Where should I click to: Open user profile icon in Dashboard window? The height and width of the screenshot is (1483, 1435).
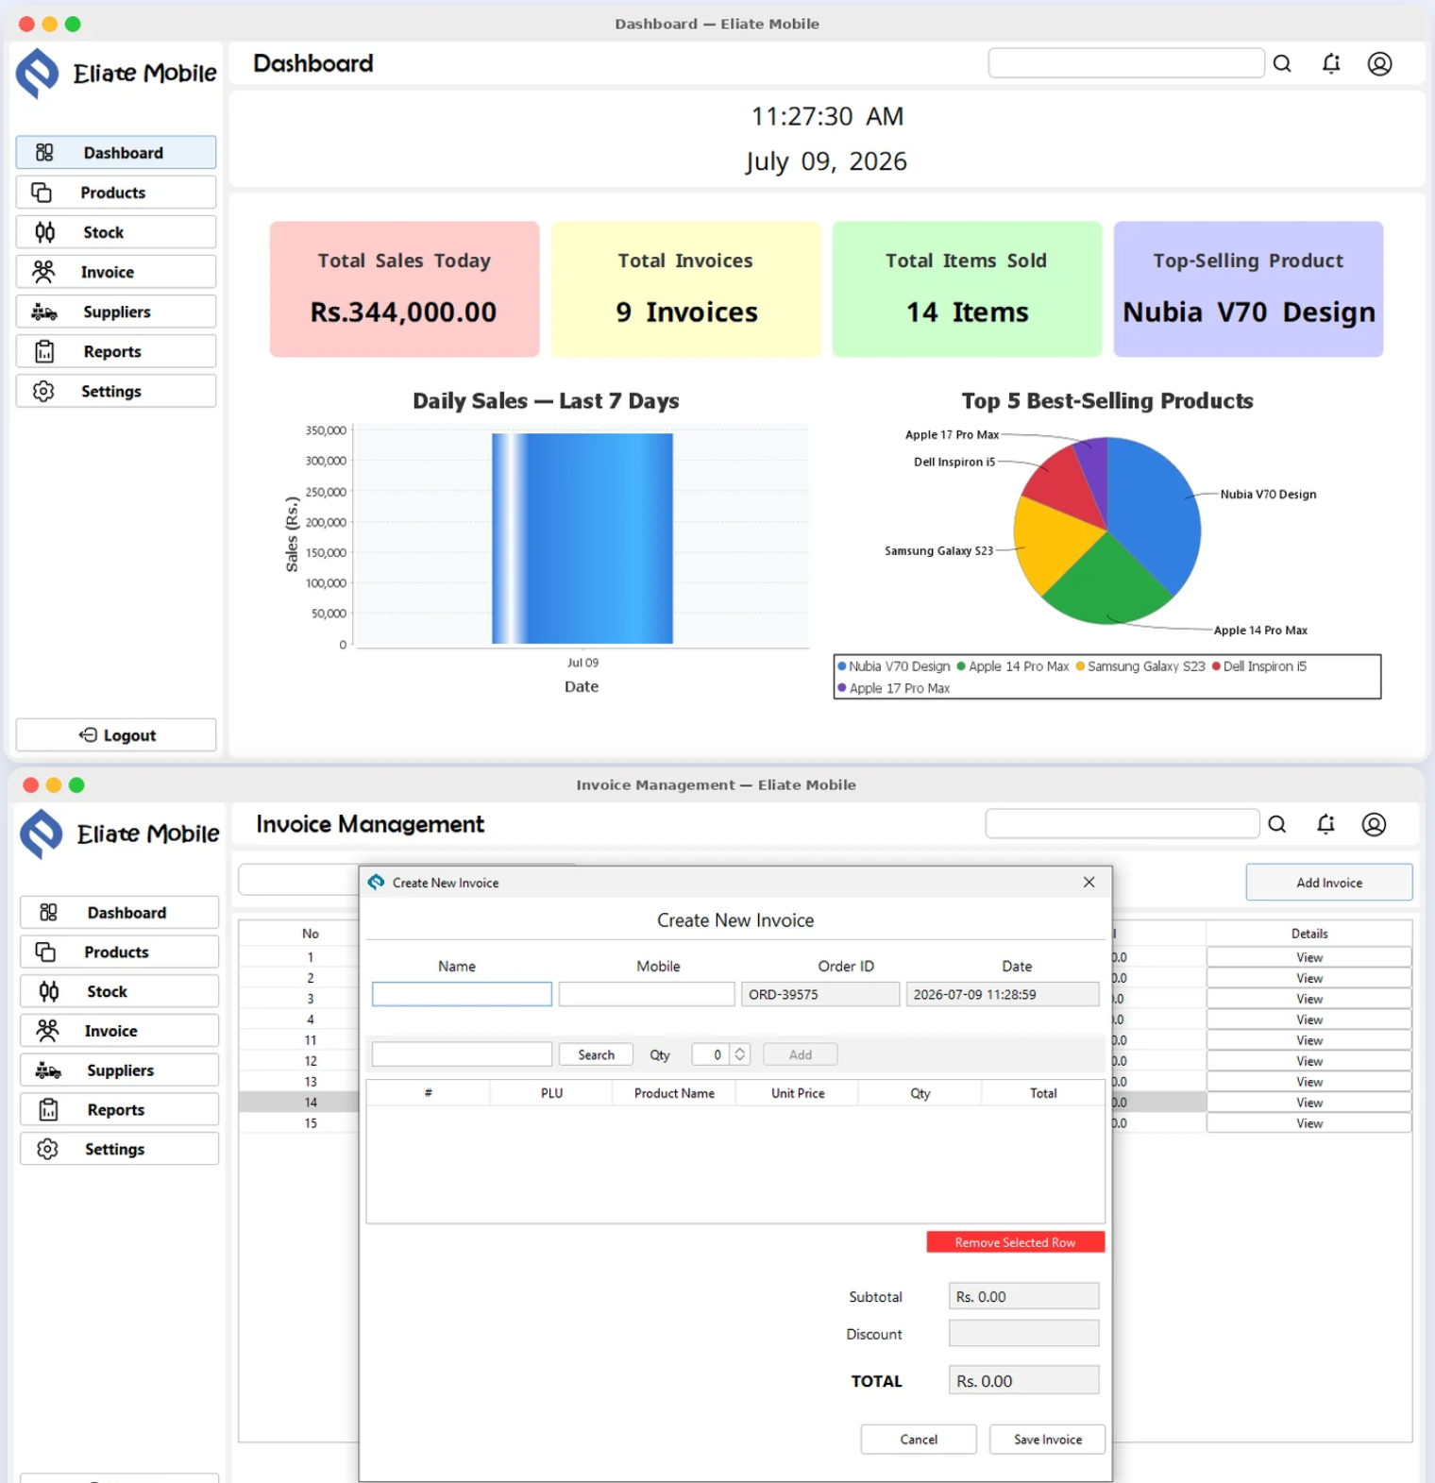click(x=1379, y=63)
